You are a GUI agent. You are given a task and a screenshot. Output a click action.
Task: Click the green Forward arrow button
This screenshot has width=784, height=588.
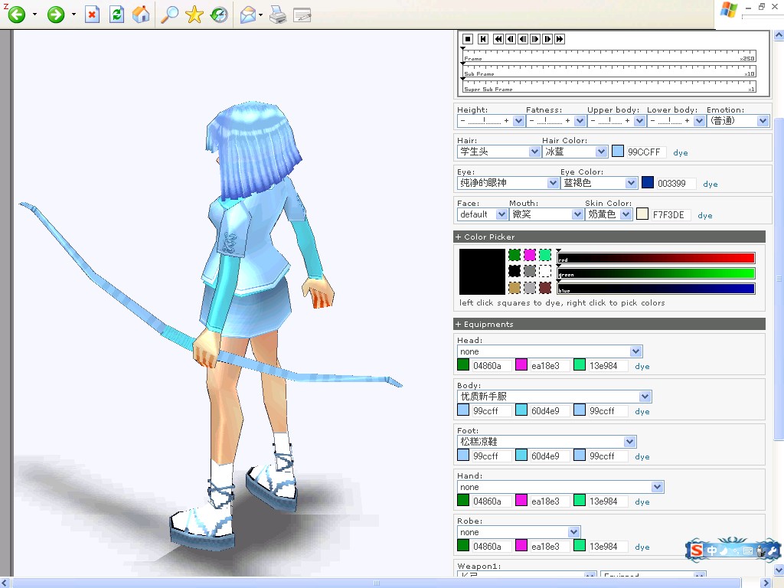point(55,14)
